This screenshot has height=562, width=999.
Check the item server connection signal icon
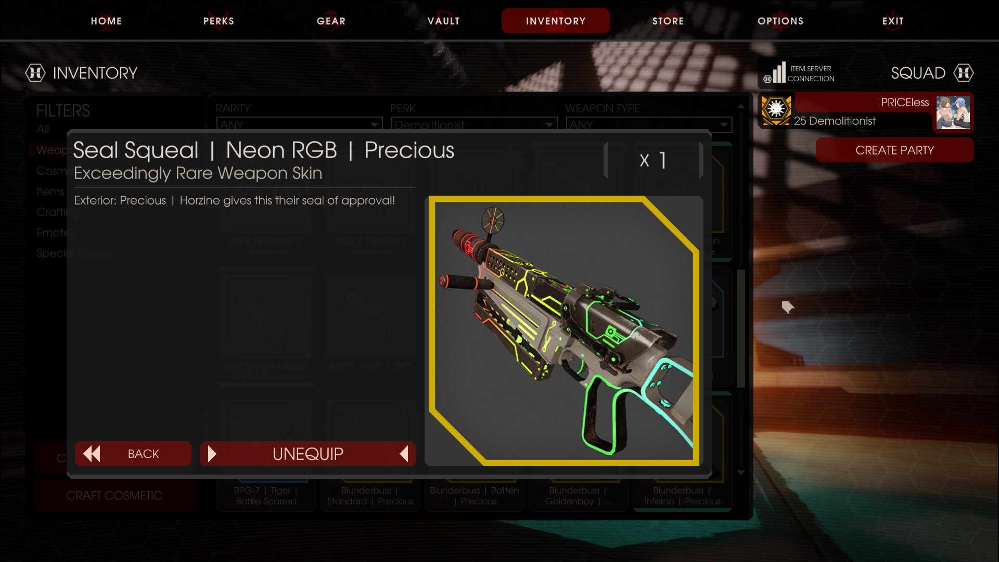775,73
